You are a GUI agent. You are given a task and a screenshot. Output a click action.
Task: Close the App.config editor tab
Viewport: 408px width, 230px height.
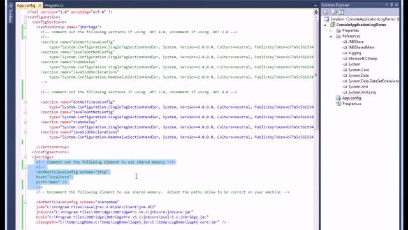[40, 5]
